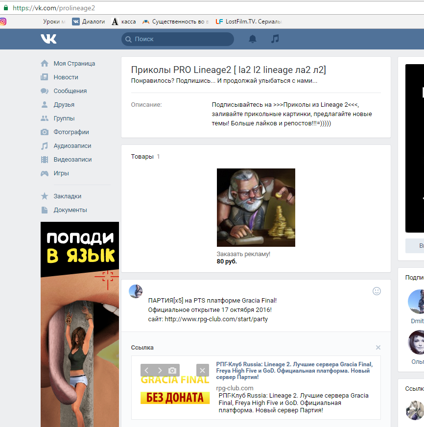
Task: Click the note icon beside Аудиозаписи
Action: 45,146
